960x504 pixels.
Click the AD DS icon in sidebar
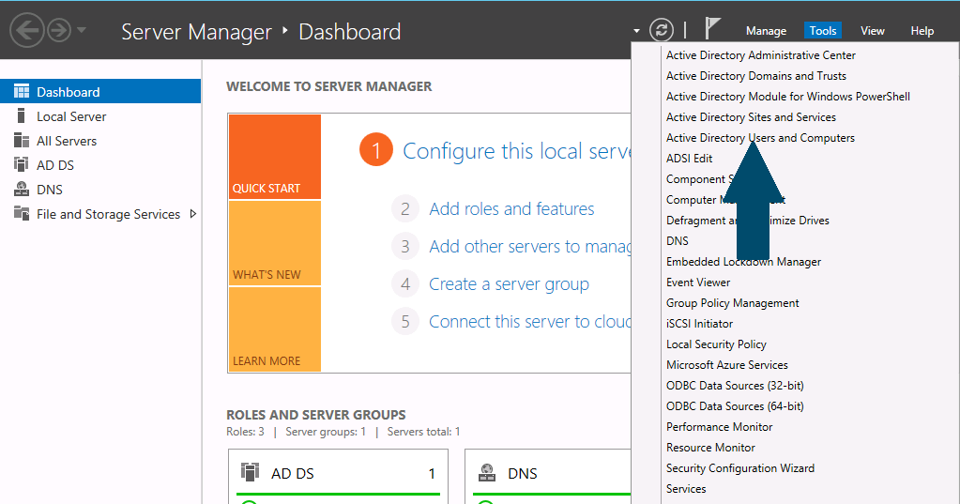point(22,165)
